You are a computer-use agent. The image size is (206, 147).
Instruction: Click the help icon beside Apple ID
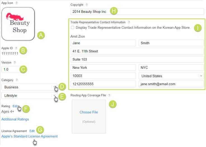[x=16, y=48]
